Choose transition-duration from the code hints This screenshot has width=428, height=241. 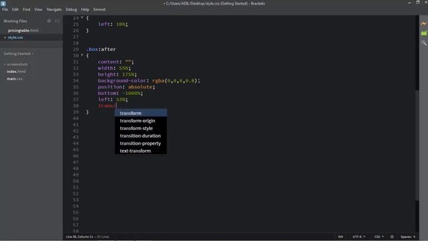pyautogui.click(x=141, y=135)
